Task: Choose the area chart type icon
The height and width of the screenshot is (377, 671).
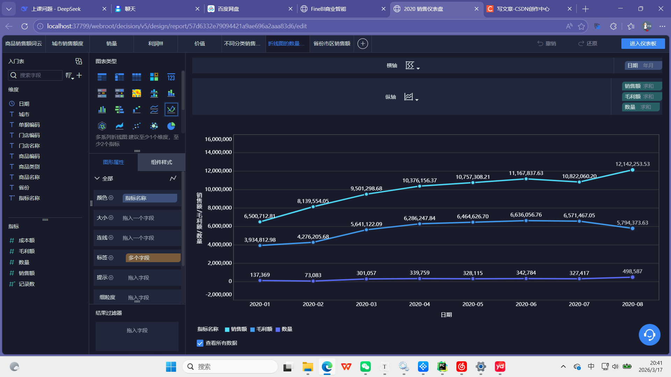Action: (119, 126)
